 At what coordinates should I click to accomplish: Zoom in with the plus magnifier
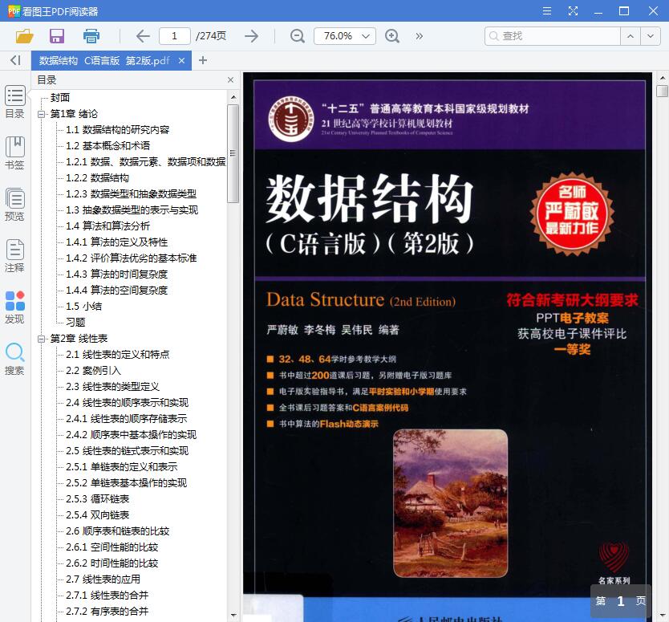click(x=392, y=36)
